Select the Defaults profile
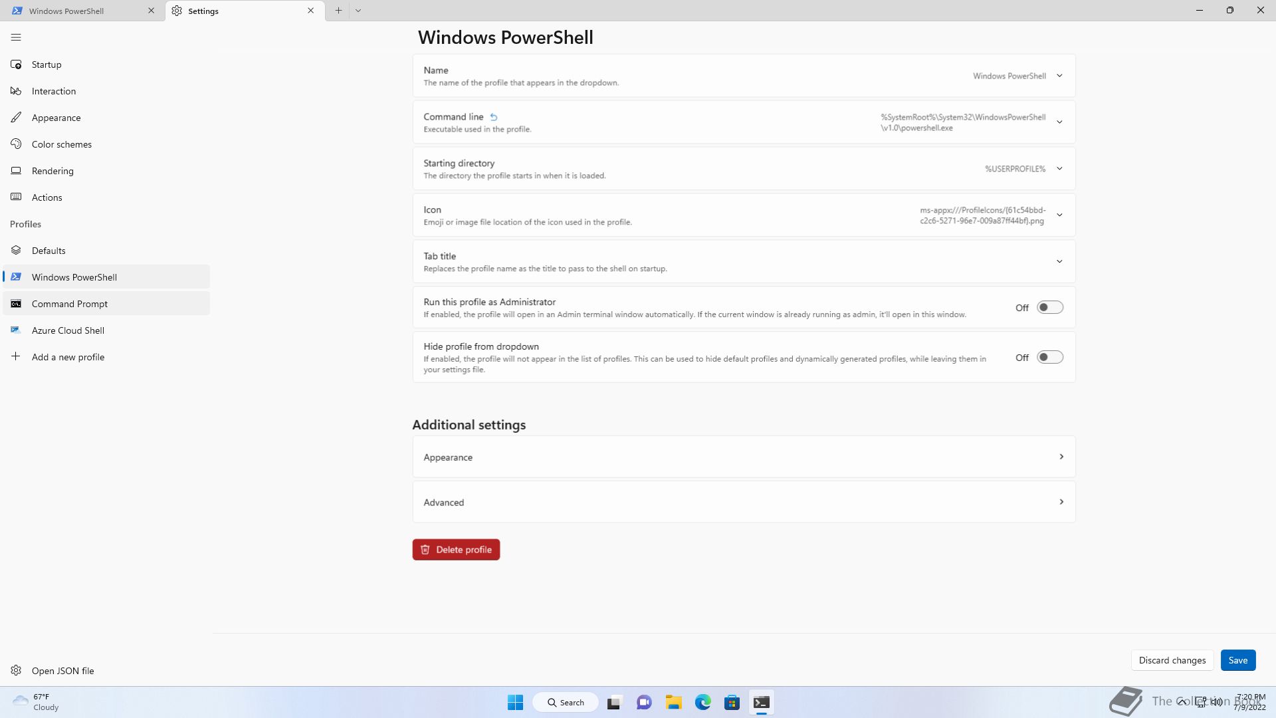 click(x=106, y=251)
